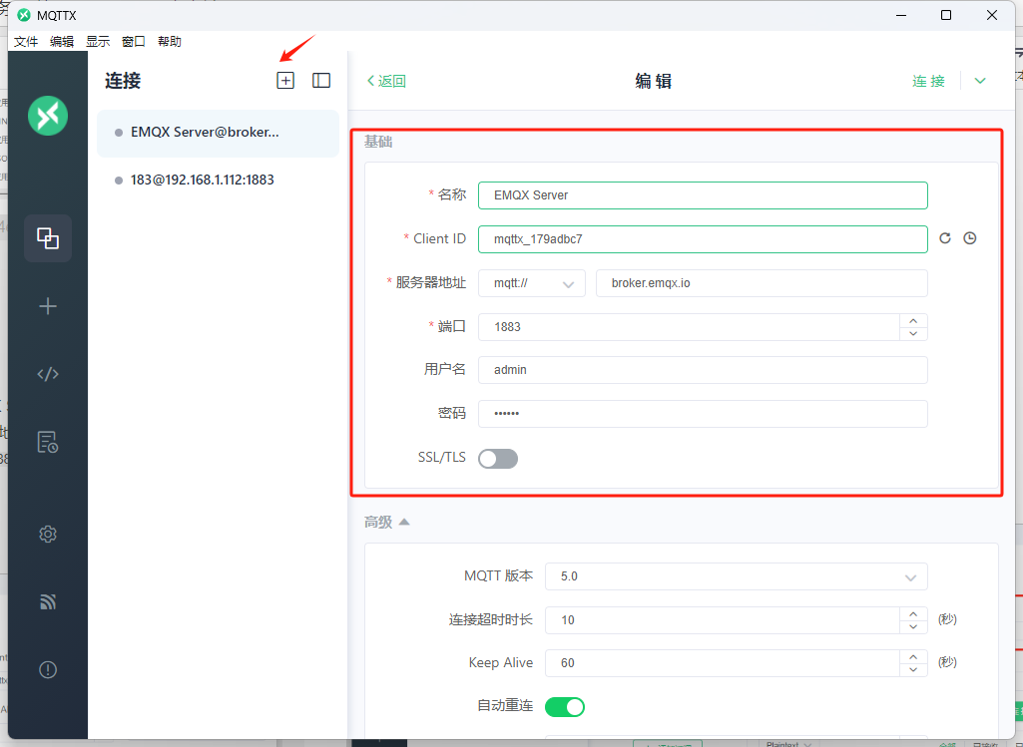The height and width of the screenshot is (747, 1023).
Task: Click the 基础 section heading text
Action: point(378,142)
